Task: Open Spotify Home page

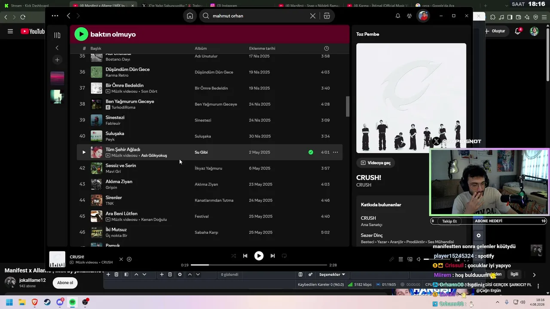Action: point(190,16)
